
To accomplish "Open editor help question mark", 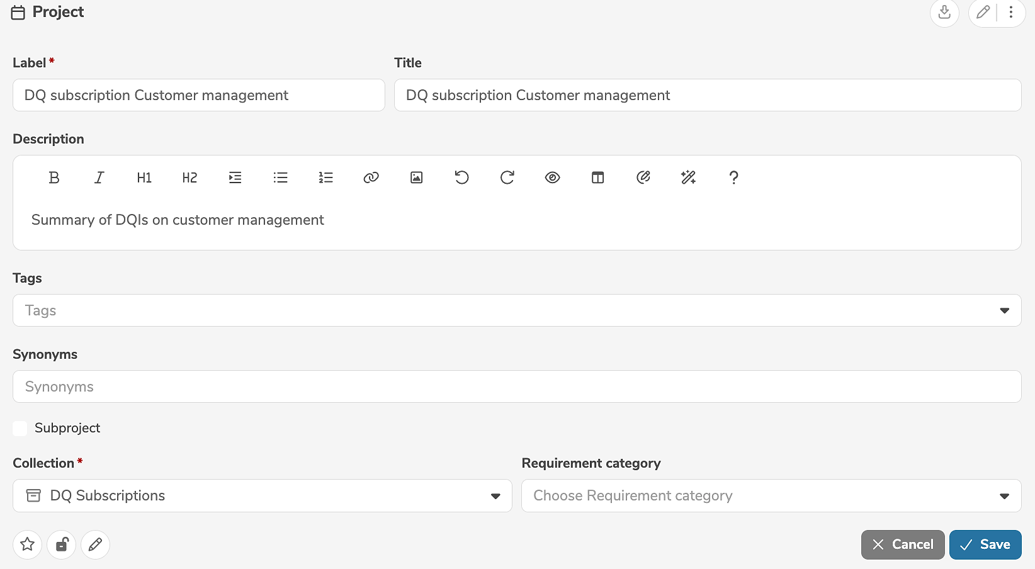I will pos(733,177).
